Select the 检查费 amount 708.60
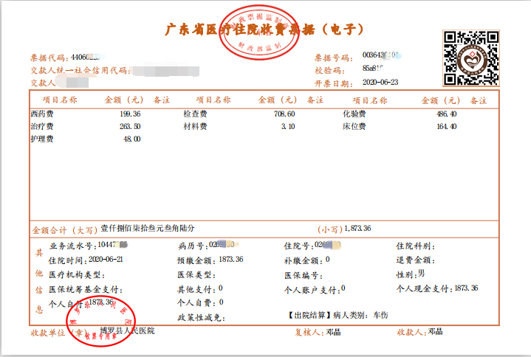This screenshot has width=531, height=357. point(284,114)
